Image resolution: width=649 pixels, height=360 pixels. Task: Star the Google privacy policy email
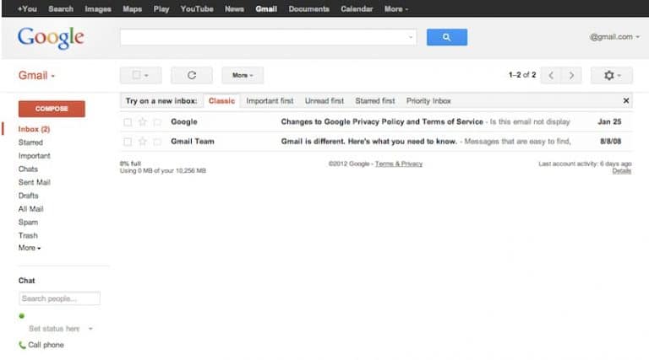coord(142,121)
